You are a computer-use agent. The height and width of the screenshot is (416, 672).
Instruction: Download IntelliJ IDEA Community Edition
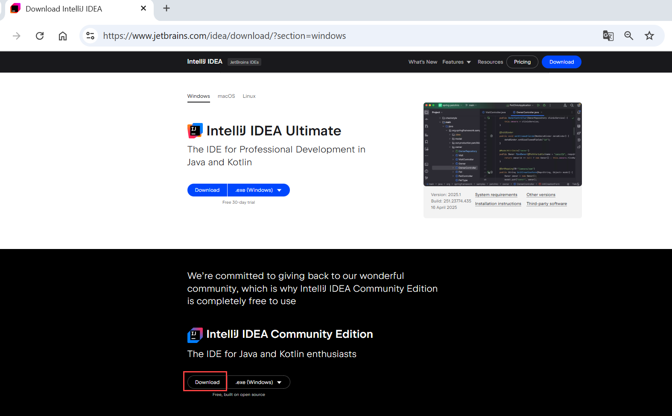click(207, 382)
